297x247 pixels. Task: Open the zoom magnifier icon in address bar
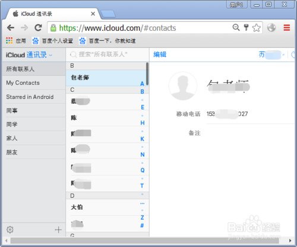(x=236, y=27)
